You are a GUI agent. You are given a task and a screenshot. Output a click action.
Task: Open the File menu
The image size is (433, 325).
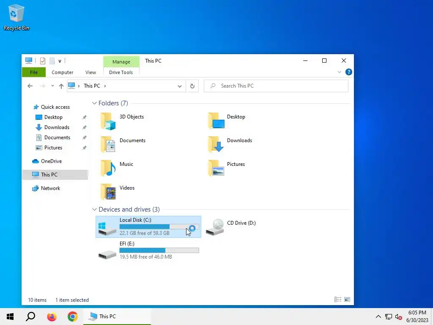pyautogui.click(x=34, y=72)
